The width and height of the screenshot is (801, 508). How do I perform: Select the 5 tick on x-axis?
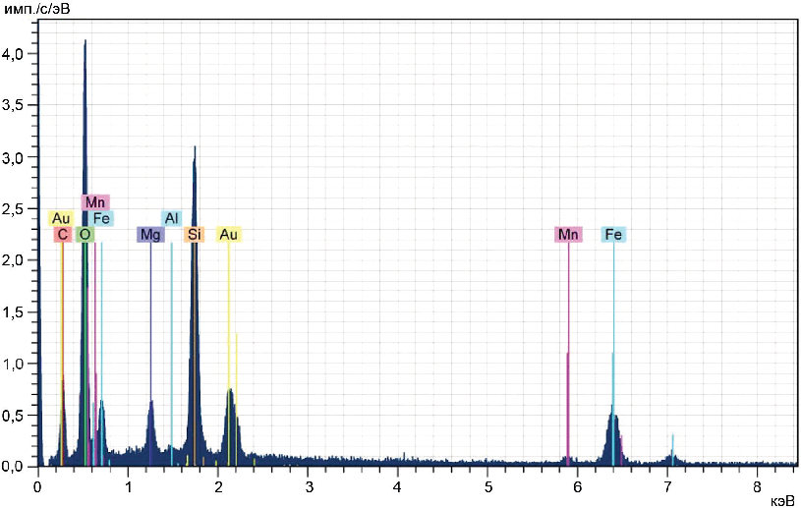point(487,483)
